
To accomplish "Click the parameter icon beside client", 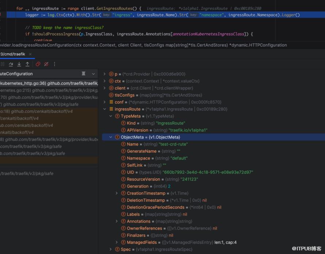I will tap(111, 88).
